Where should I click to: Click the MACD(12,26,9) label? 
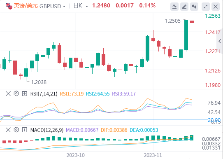coord(47,130)
